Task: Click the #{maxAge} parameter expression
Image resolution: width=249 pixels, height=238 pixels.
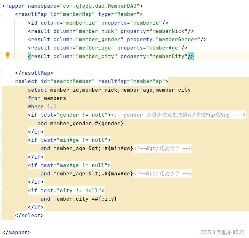Action: tap(119, 173)
